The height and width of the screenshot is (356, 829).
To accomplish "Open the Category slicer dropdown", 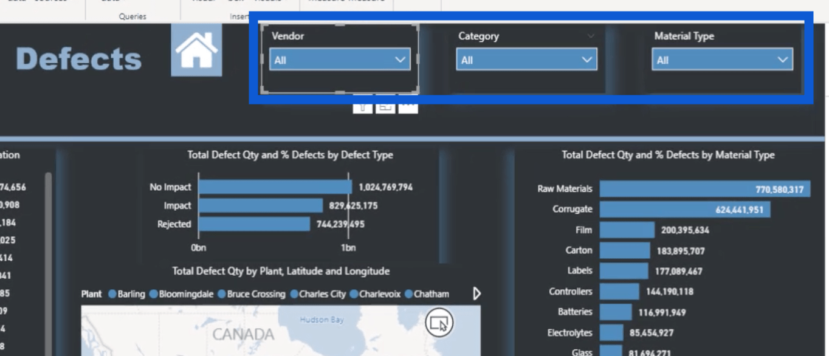I will point(526,60).
